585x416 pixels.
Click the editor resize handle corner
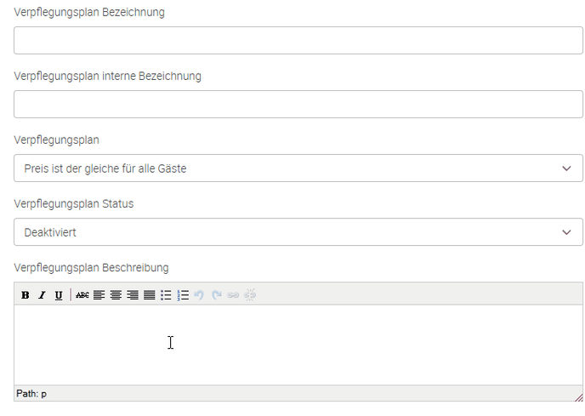(x=578, y=396)
